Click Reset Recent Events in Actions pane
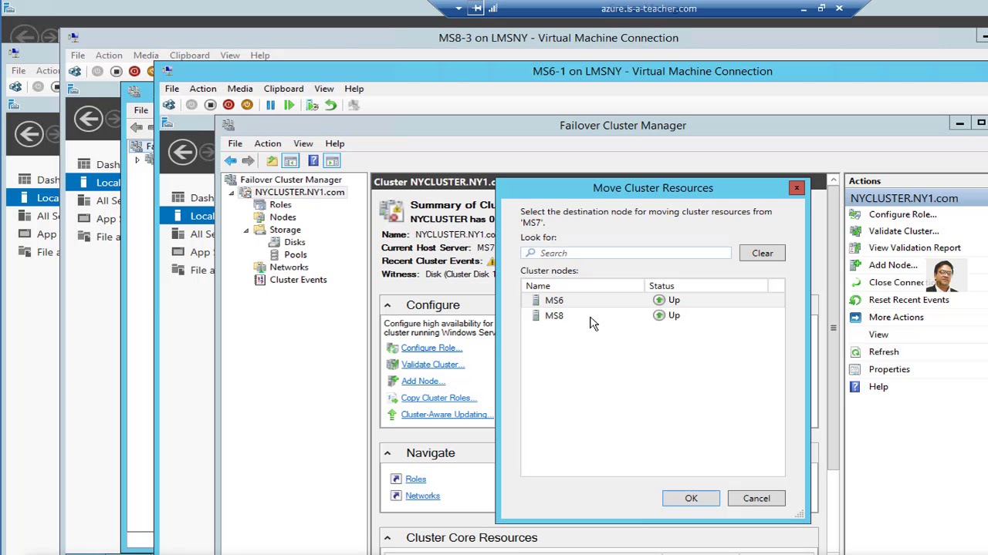 pos(908,300)
